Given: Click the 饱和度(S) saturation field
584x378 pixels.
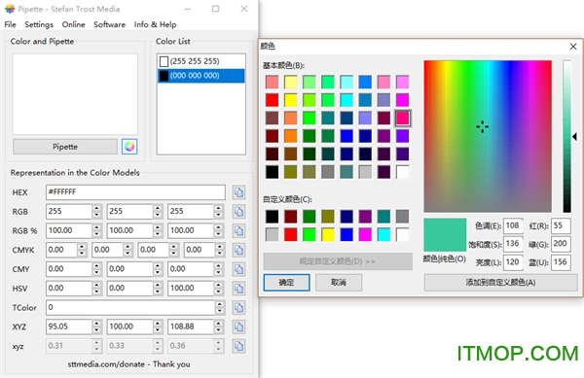Looking at the screenshot, I should (x=513, y=244).
